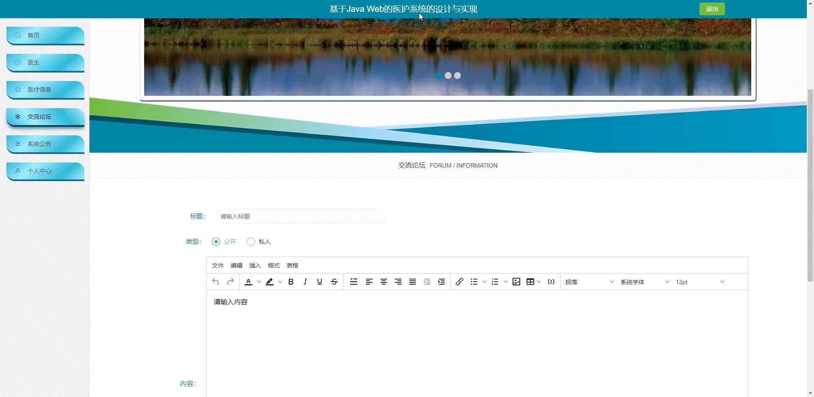The width and height of the screenshot is (814, 397).
Task: Click the lake banner image
Action: click(448, 57)
